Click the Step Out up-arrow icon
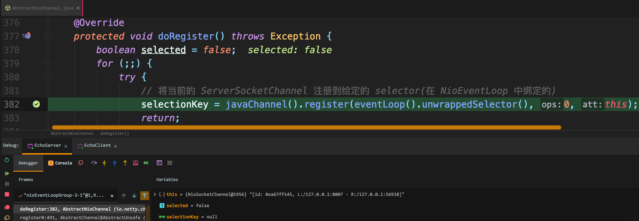The image size is (639, 221). click(x=125, y=163)
